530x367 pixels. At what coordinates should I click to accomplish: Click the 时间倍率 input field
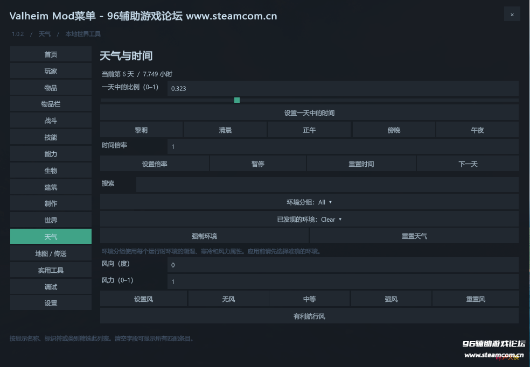click(x=343, y=146)
